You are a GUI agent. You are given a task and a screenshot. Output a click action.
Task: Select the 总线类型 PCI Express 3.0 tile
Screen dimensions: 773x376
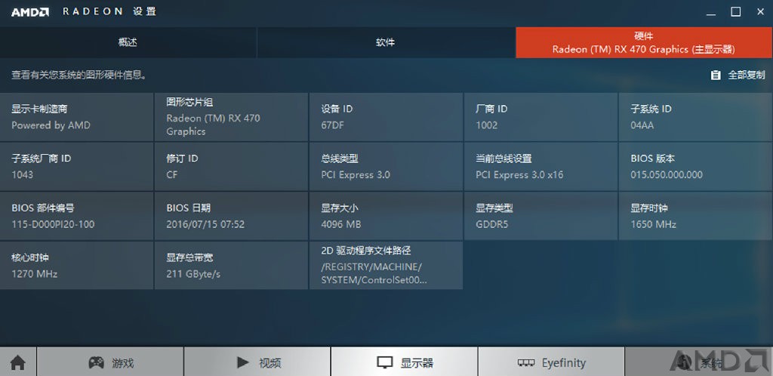386,167
